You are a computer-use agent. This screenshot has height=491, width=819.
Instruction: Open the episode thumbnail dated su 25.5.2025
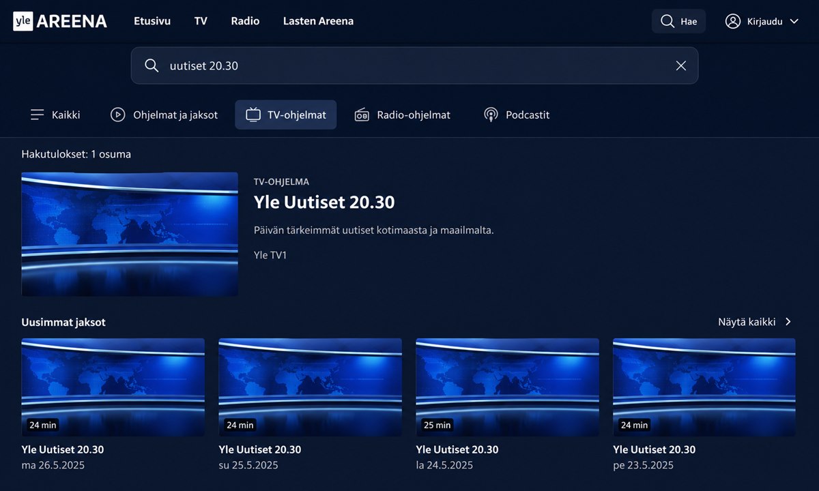(x=310, y=387)
